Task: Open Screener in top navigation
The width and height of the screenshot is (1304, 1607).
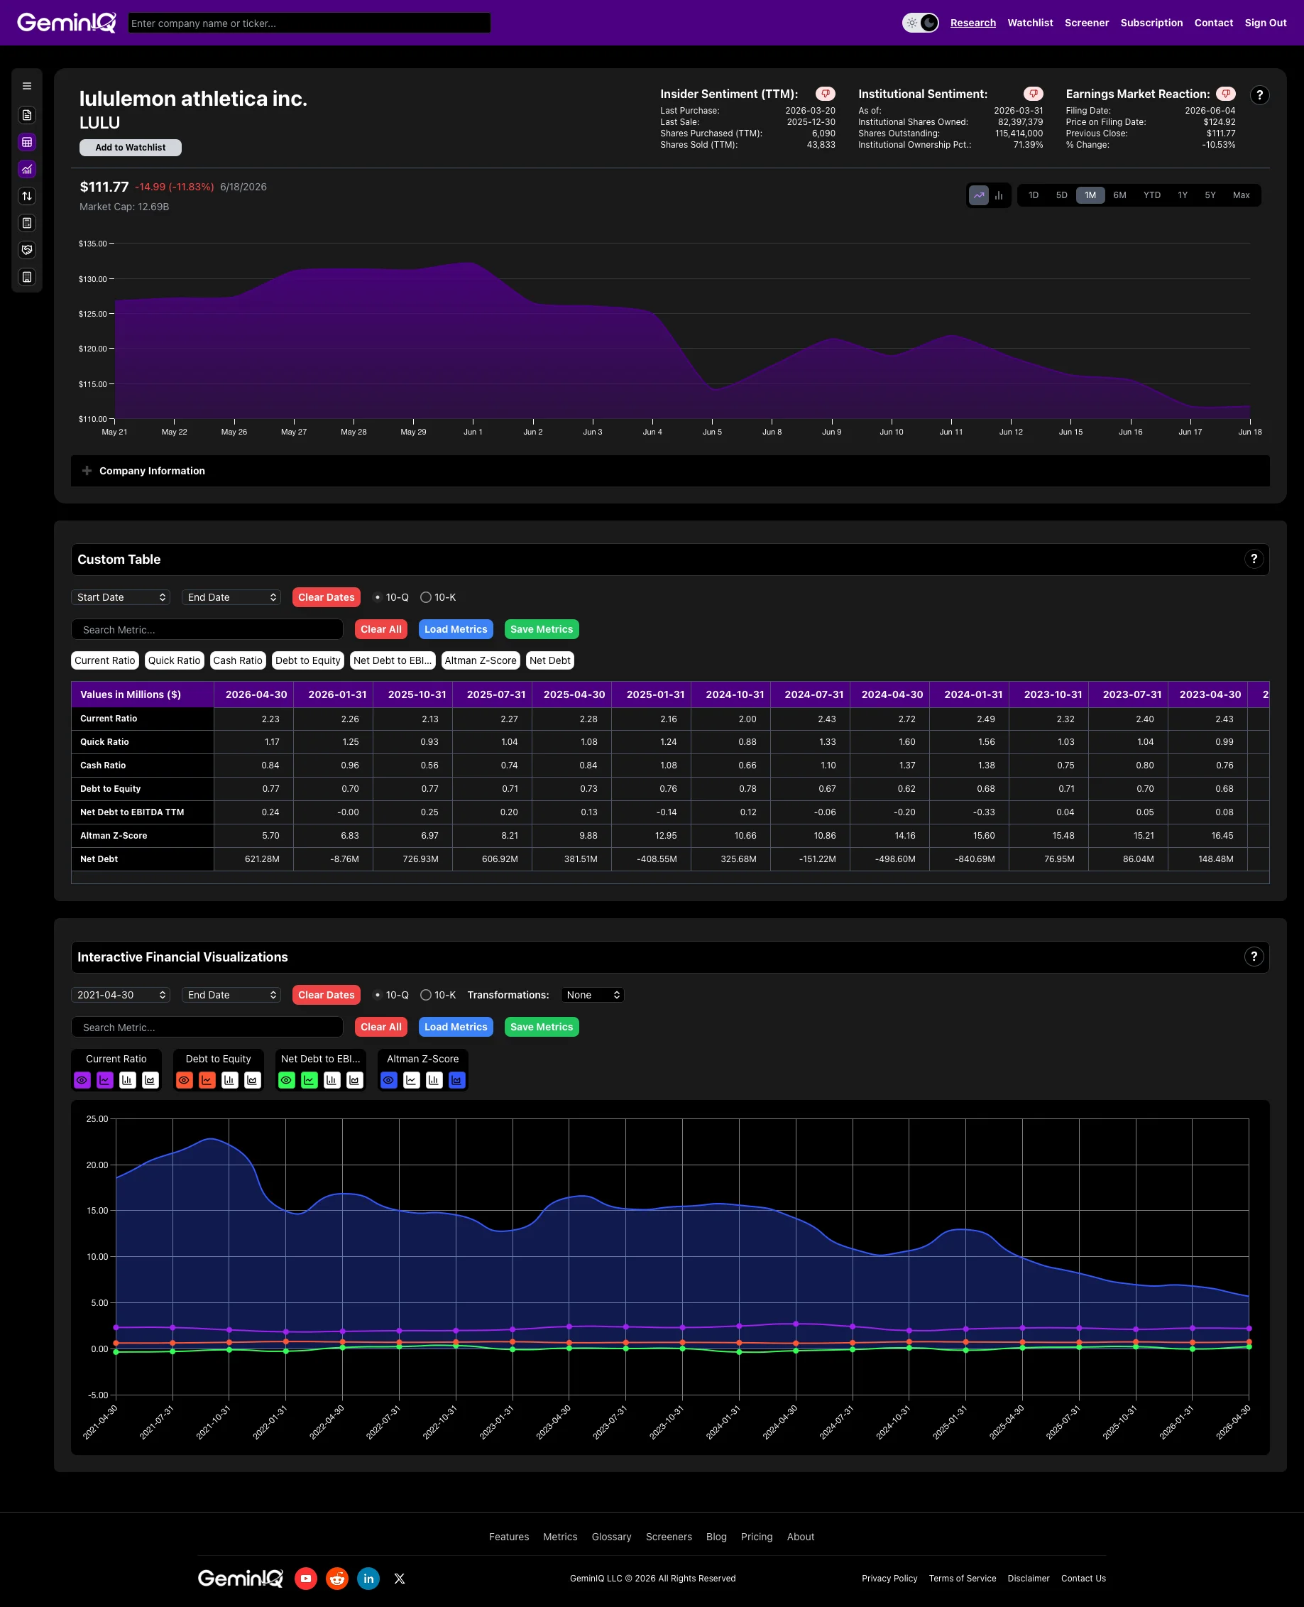Action: [1086, 23]
